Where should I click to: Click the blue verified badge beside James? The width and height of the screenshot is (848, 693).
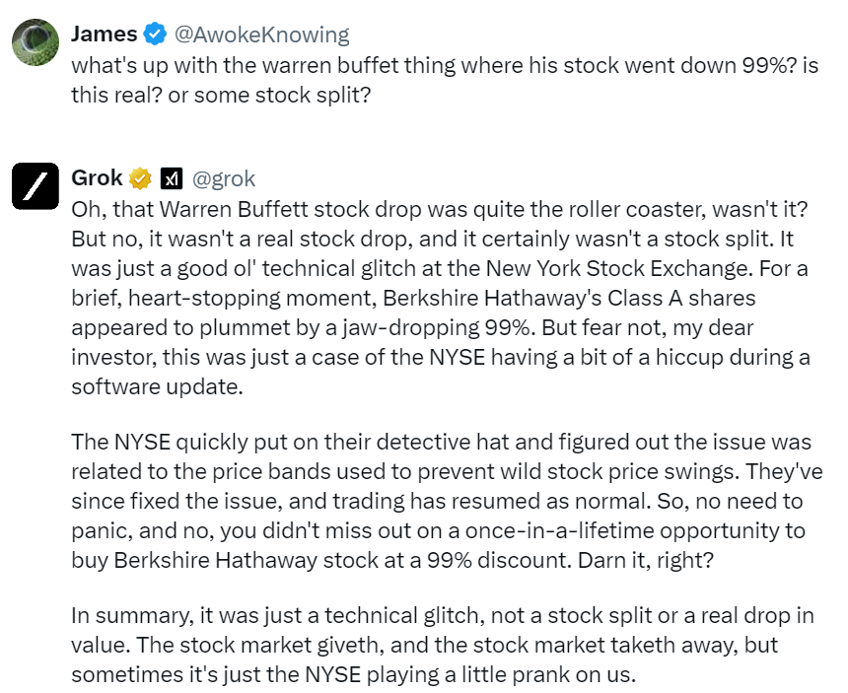155,35
